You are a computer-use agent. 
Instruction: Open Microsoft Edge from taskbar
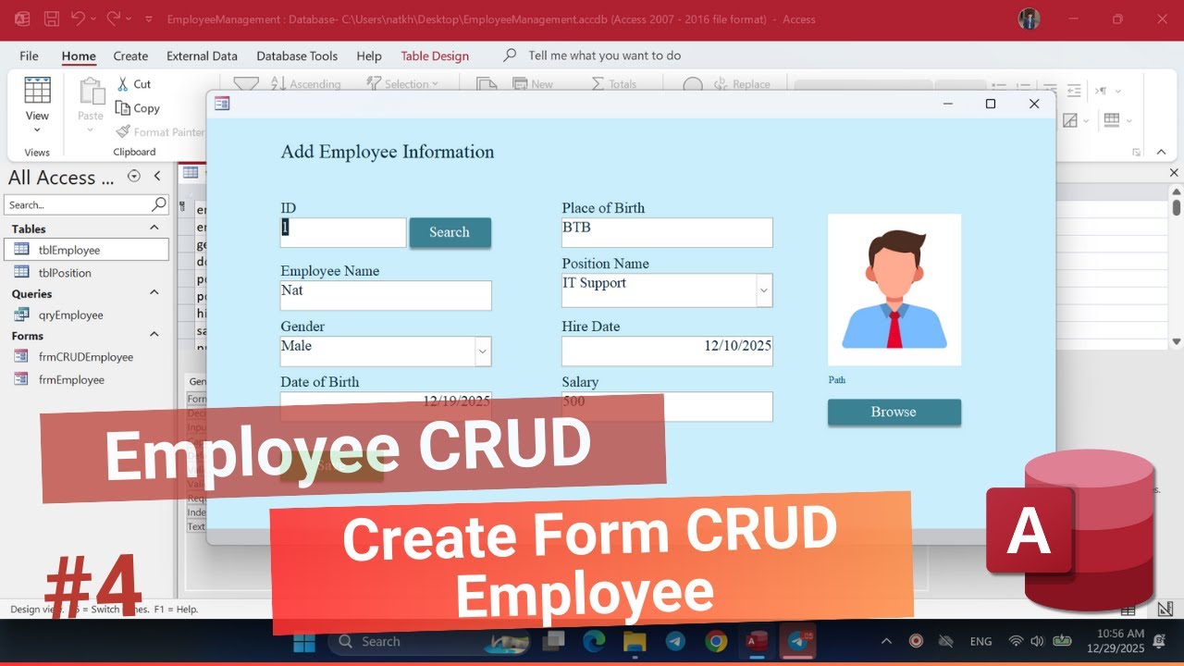pos(594,641)
